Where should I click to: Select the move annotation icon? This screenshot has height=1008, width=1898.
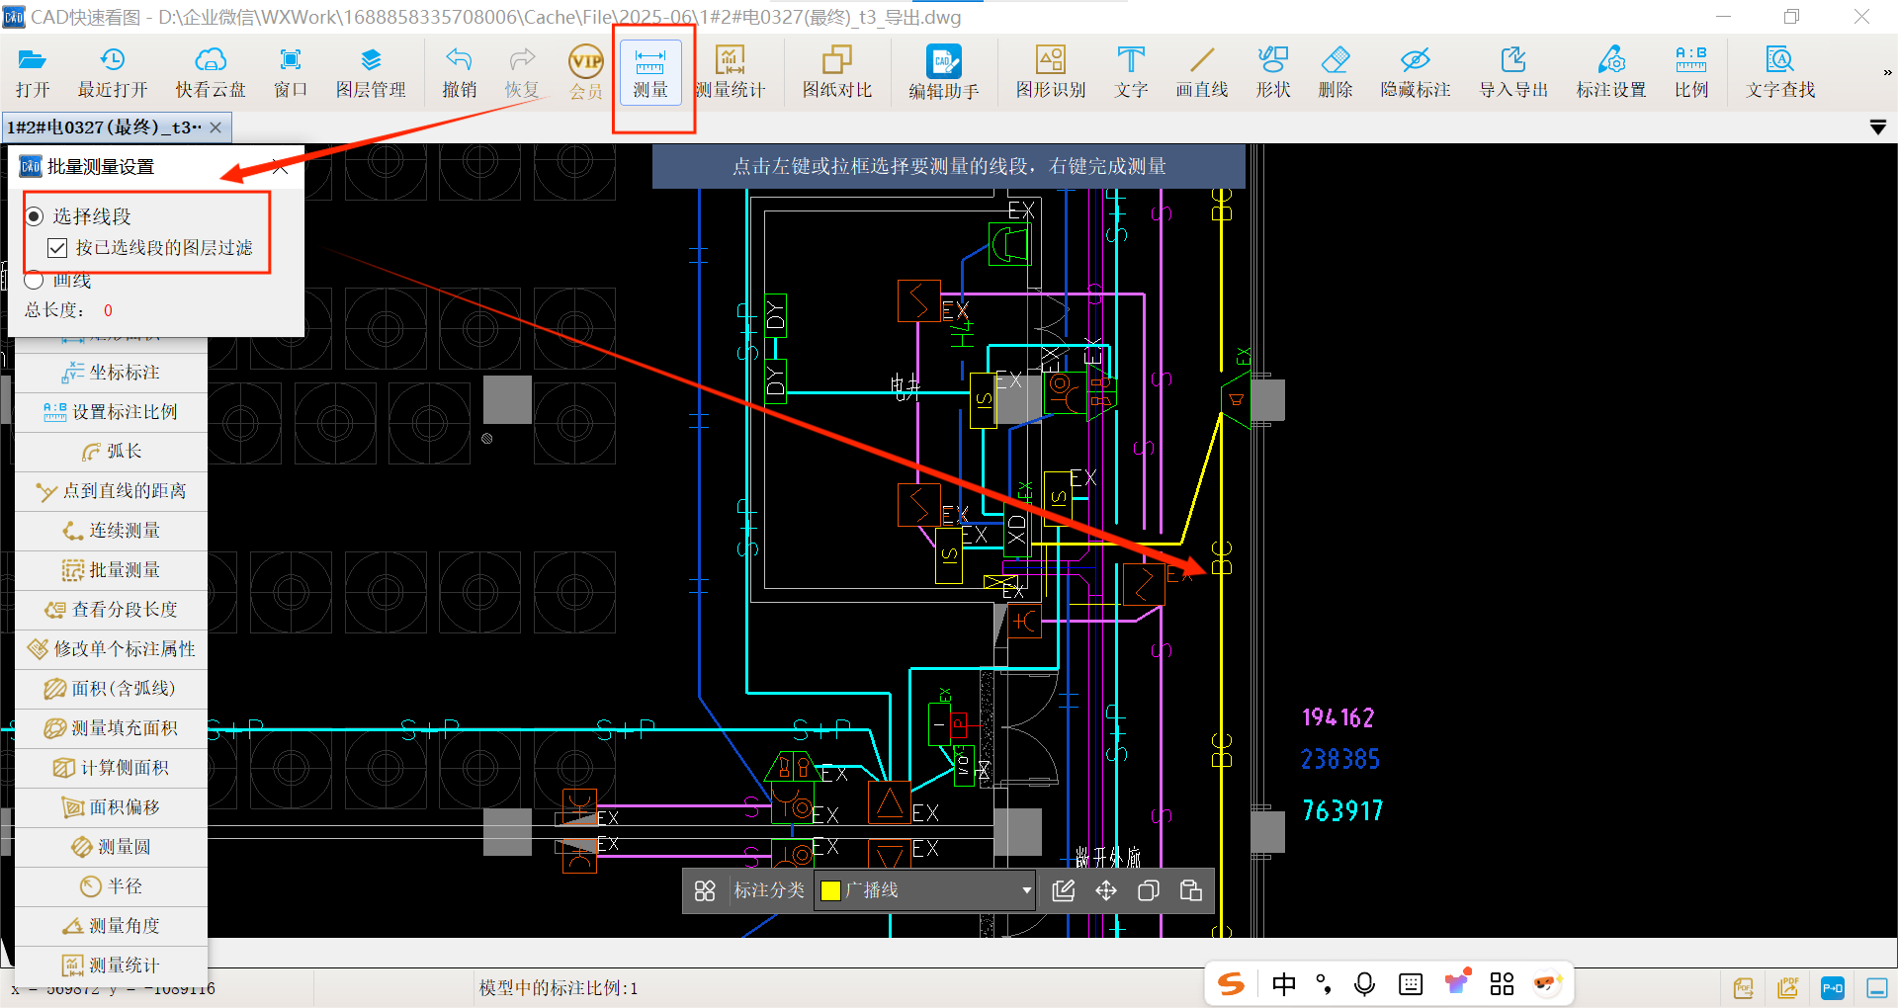point(1106,891)
